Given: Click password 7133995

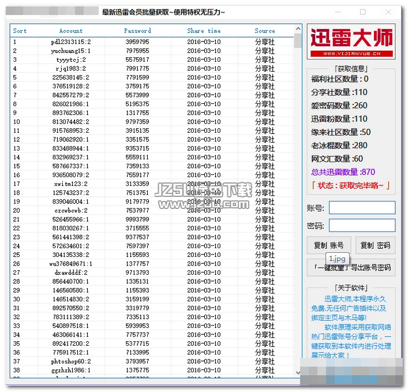Looking at the screenshot, I should pos(137,352).
